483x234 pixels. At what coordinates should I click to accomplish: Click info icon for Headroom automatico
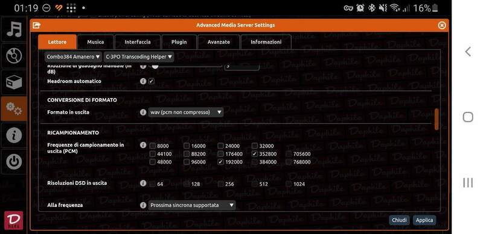[143, 81]
